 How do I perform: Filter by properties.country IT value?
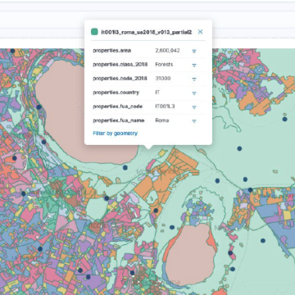[x=194, y=93]
